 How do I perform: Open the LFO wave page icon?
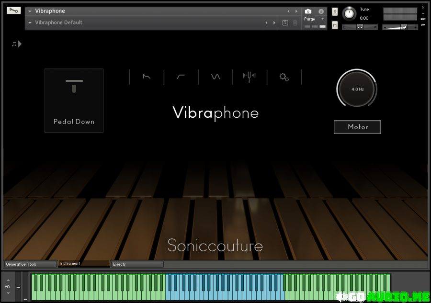215,77
